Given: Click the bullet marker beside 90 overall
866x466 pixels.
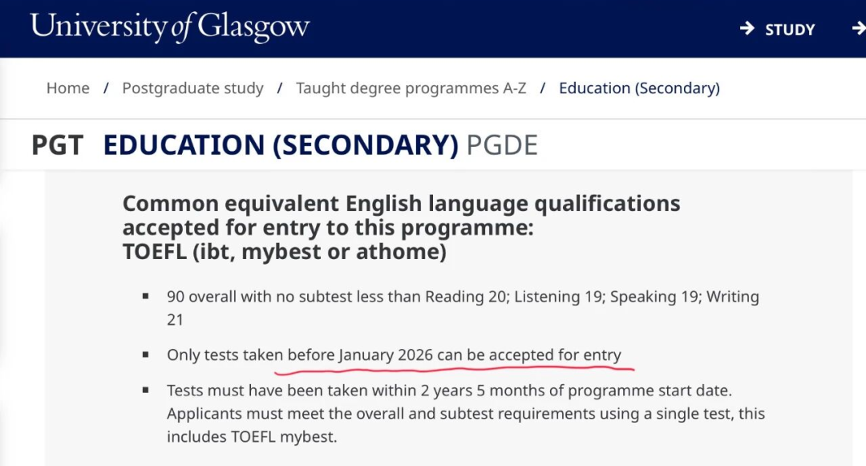Looking at the screenshot, I should tap(145, 297).
